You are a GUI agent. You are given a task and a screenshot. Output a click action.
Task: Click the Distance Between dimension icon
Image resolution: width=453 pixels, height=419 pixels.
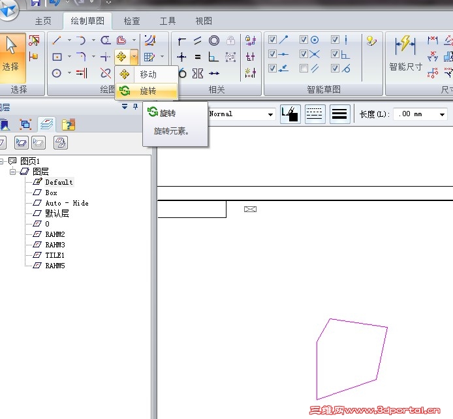(433, 40)
